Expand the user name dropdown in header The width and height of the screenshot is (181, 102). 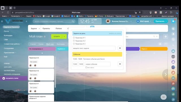point(131,21)
